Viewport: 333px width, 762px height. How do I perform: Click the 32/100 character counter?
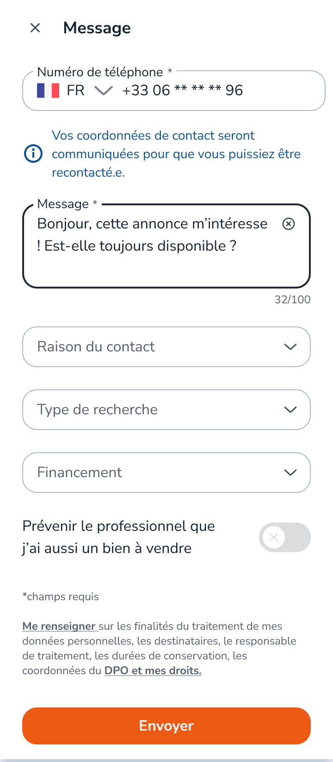pyautogui.click(x=292, y=300)
